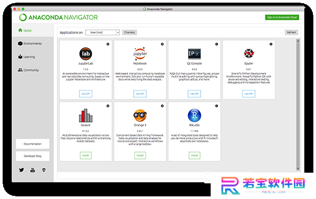Viewport: 316px width, 199px height.
Task: Open the YouTube icon in sidebar
Action: pyautogui.click(x=33, y=170)
